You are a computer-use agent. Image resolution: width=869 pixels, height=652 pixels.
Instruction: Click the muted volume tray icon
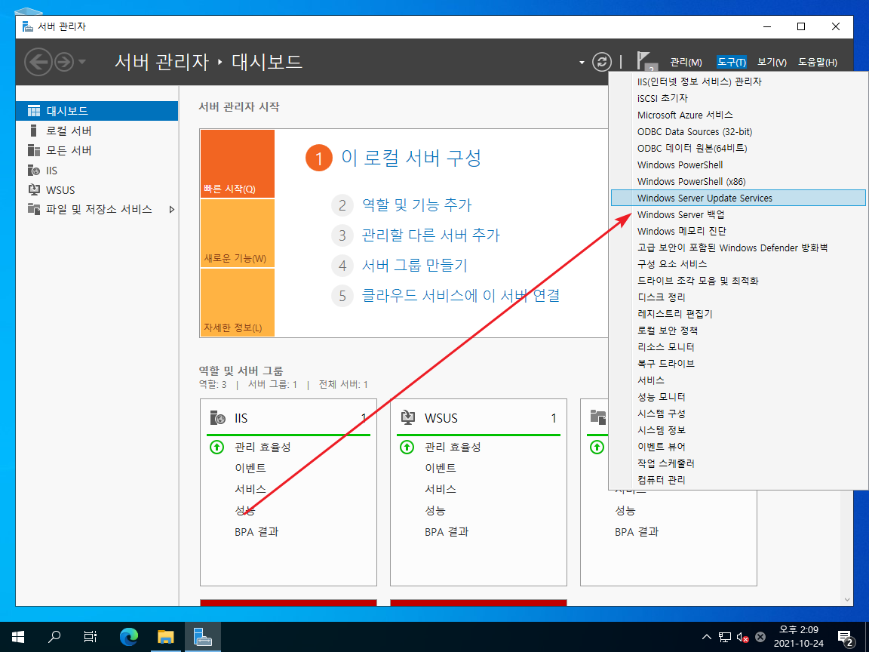click(x=742, y=637)
